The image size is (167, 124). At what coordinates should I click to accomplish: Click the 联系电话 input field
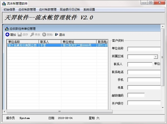pos(144,72)
